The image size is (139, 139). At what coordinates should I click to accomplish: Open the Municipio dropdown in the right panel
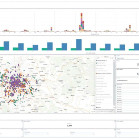pos(128,87)
